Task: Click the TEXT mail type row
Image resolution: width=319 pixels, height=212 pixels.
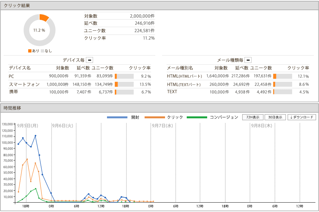Action: click(172, 92)
